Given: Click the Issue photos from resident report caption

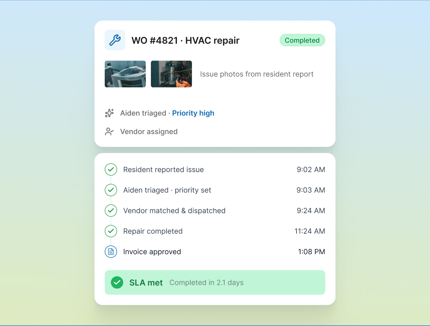Looking at the screenshot, I should tap(257, 74).
